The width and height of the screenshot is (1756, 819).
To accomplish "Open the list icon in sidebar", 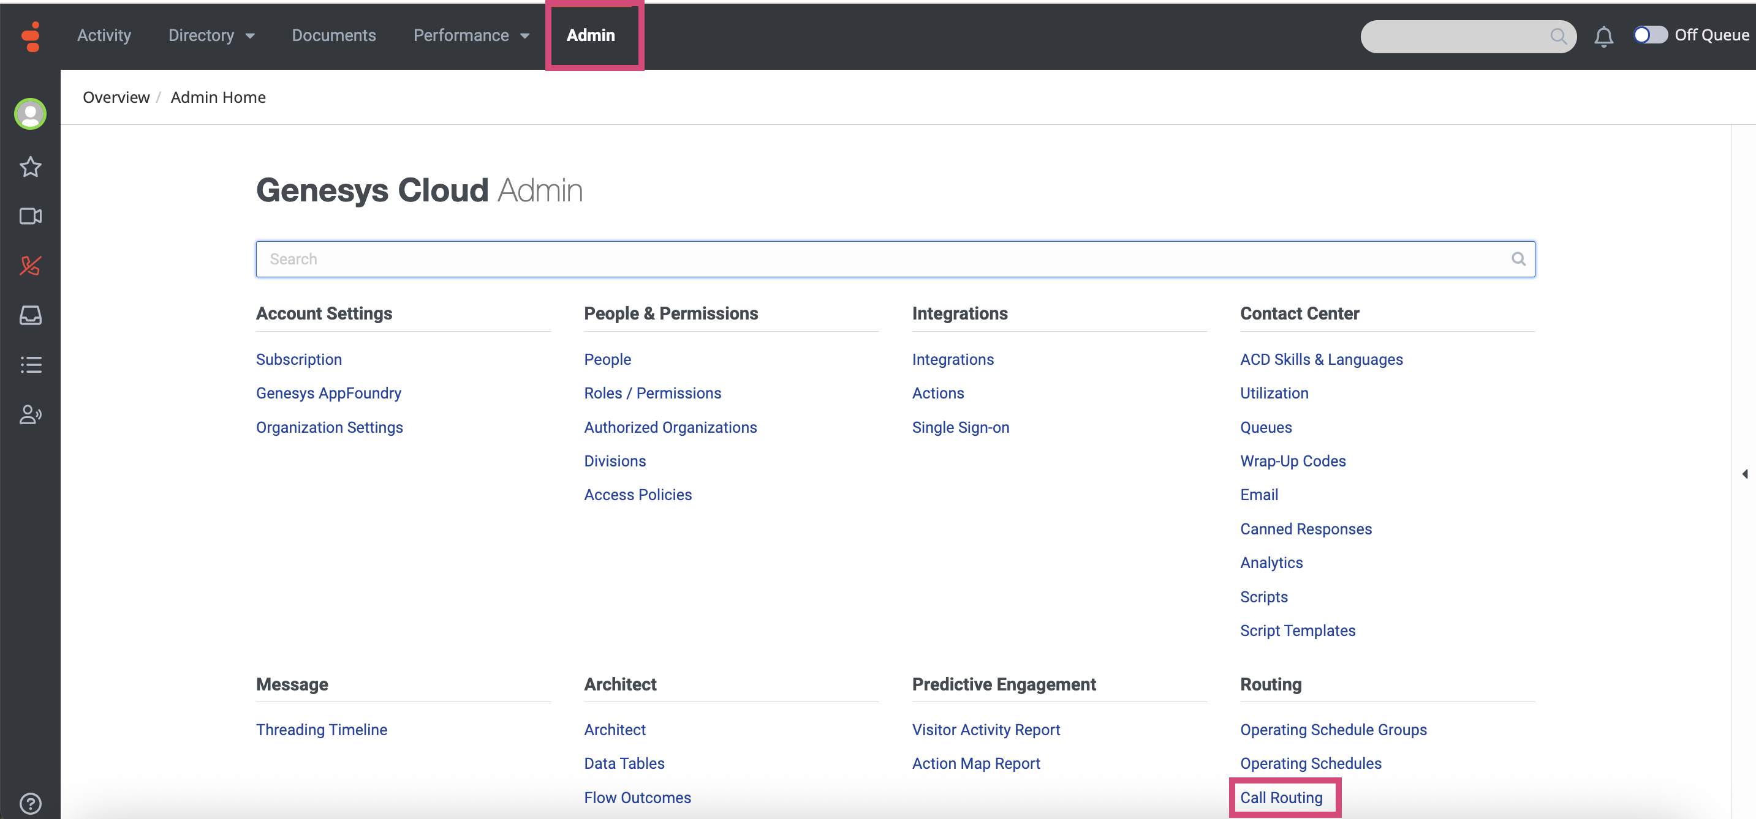I will [31, 365].
